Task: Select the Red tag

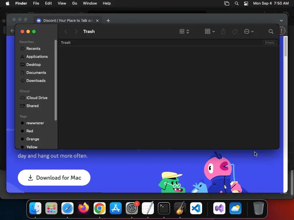Action: [x=27, y=131]
